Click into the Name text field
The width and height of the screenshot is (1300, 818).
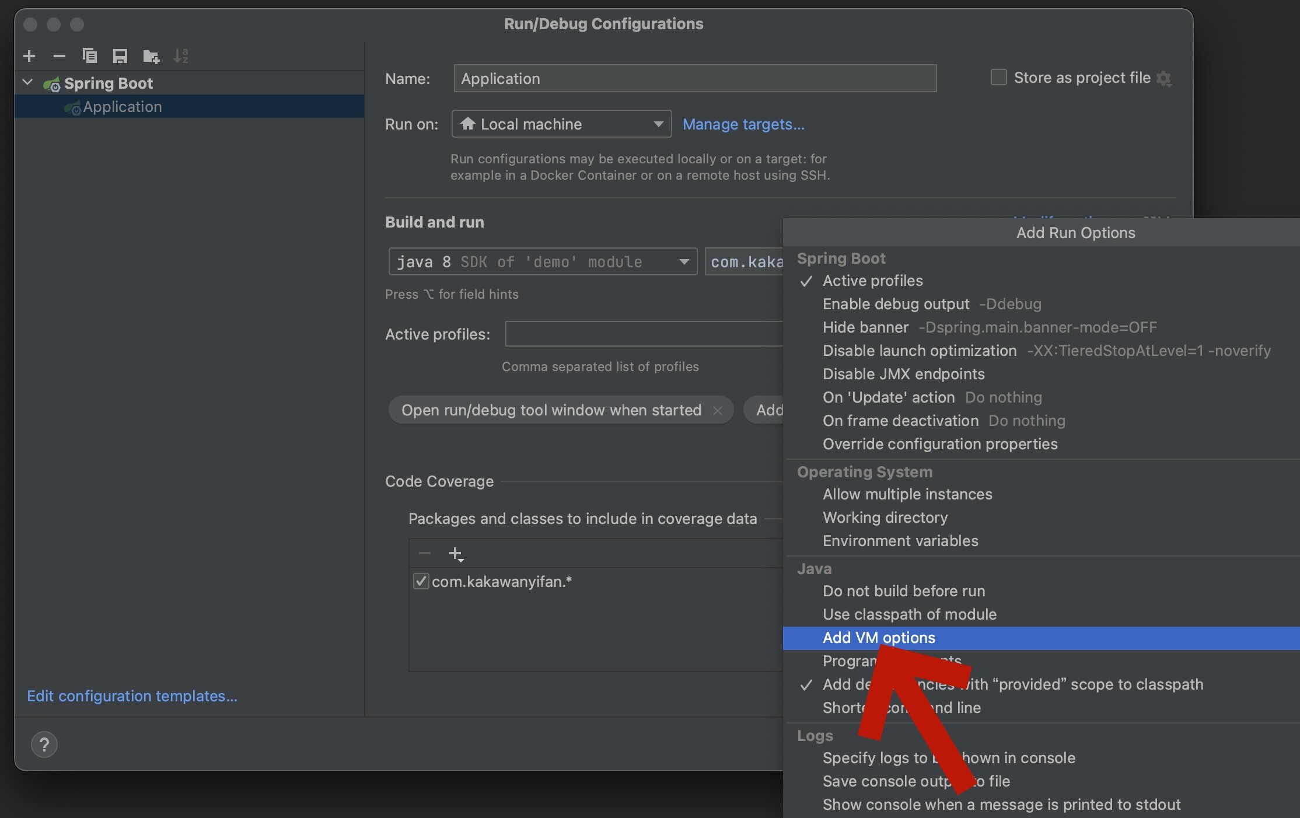pos(694,78)
